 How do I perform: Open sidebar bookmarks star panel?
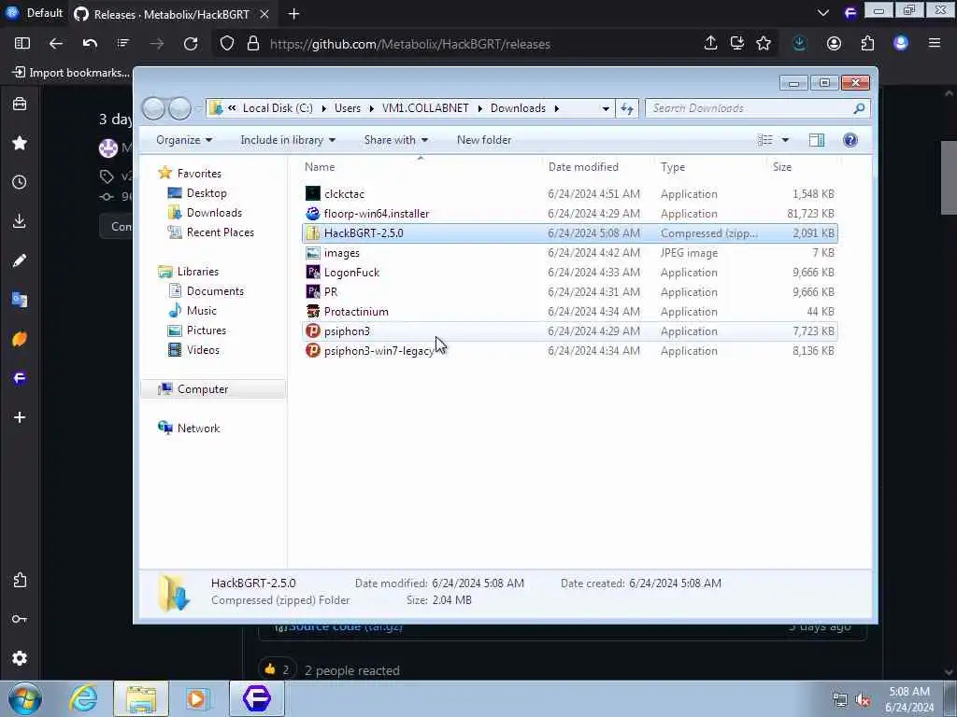coord(20,143)
